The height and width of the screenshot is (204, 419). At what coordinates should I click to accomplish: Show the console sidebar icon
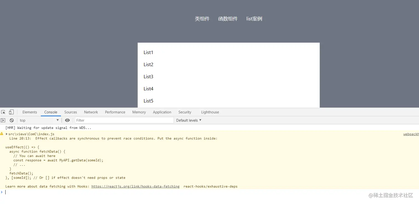[3, 120]
